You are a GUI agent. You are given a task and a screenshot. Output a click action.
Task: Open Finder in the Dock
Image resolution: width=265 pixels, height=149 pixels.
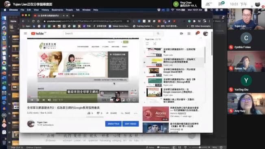point(4,18)
